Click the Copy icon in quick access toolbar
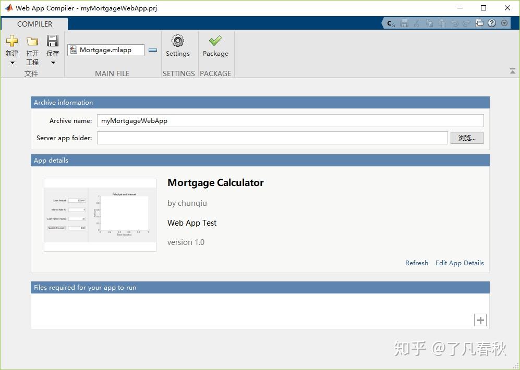The height and width of the screenshot is (370, 520). [x=429, y=23]
